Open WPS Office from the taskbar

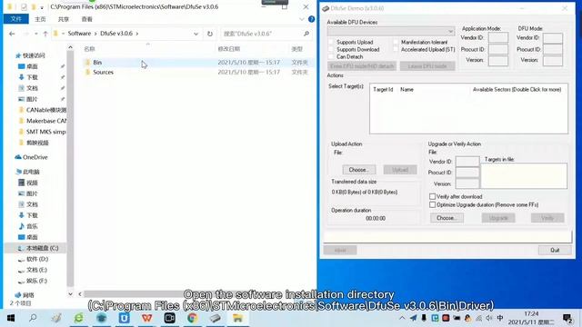tap(147, 318)
